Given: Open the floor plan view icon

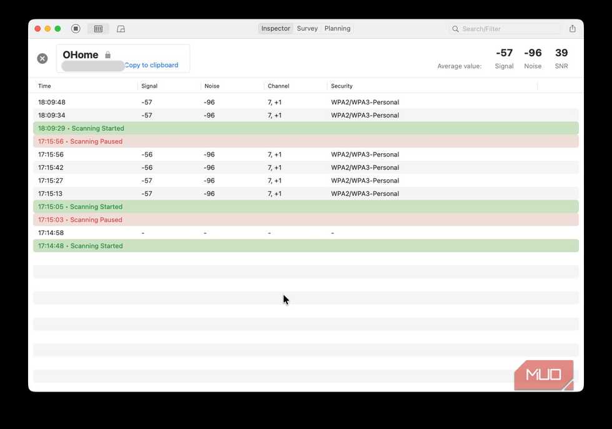Looking at the screenshot, I should [x=121, y=29].
